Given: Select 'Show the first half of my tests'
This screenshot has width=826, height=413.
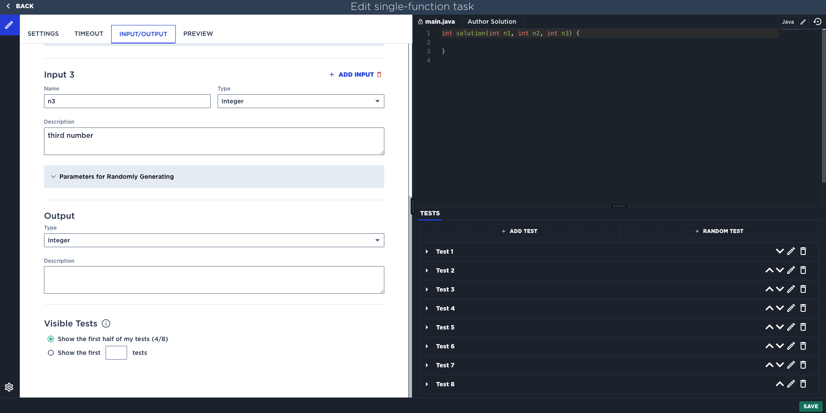Looking at the screenshot, I should click(x=51, y=339).
